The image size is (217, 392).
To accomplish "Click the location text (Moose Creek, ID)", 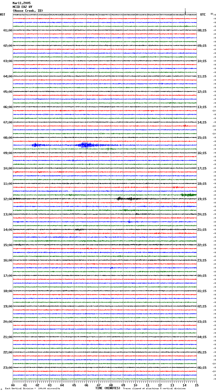I will click(28, 11).
